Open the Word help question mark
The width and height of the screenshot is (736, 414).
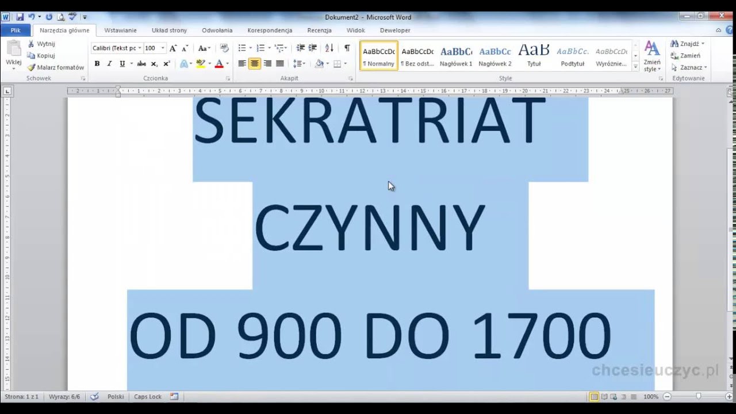[x=730, y=30]
